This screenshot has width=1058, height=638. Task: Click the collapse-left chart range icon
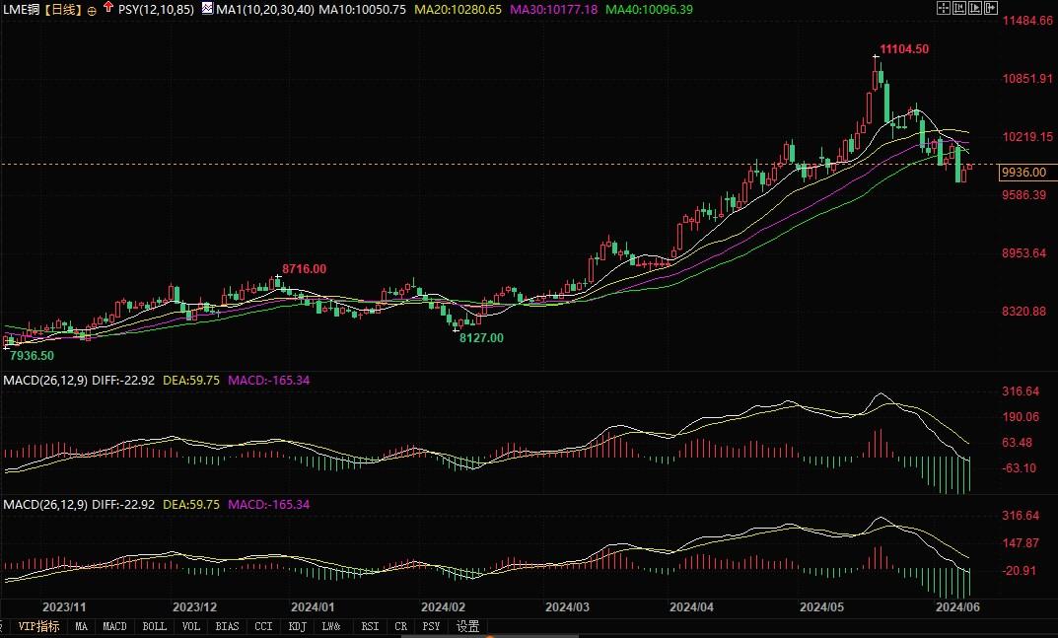(x=961, y=8)
